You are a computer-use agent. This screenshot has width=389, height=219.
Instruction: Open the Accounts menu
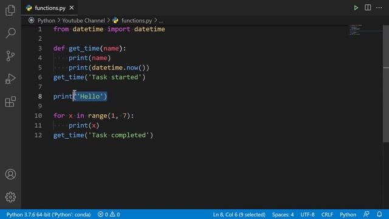pos(10,175)
